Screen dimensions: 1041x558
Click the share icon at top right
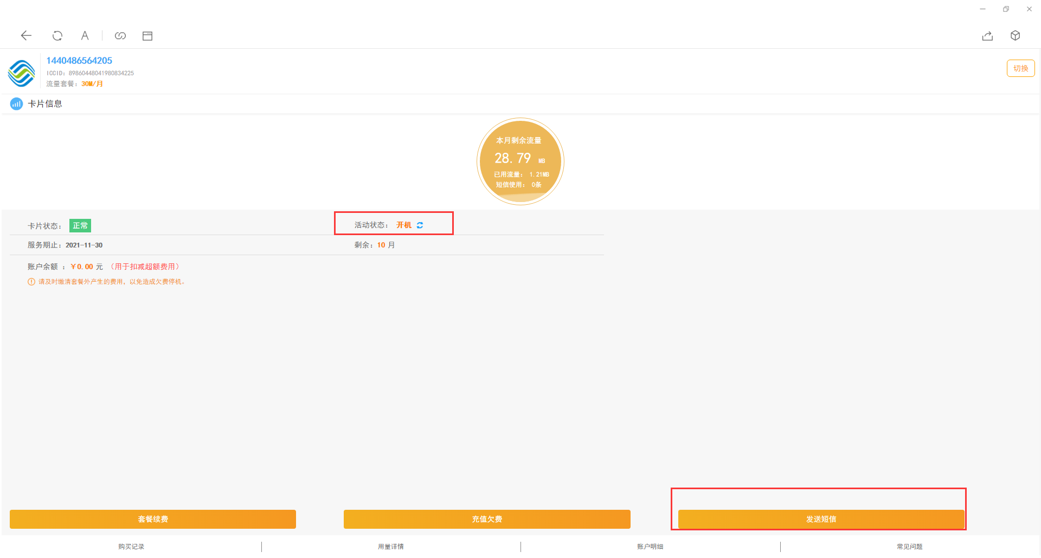coord(987,36)
